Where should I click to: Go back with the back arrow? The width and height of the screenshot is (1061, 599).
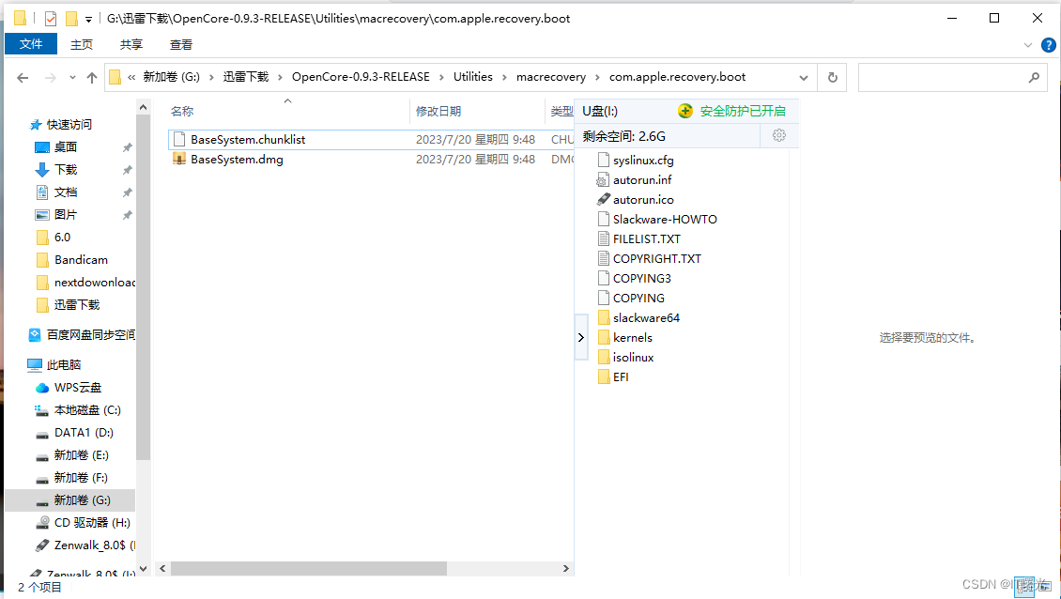point(23,78)
